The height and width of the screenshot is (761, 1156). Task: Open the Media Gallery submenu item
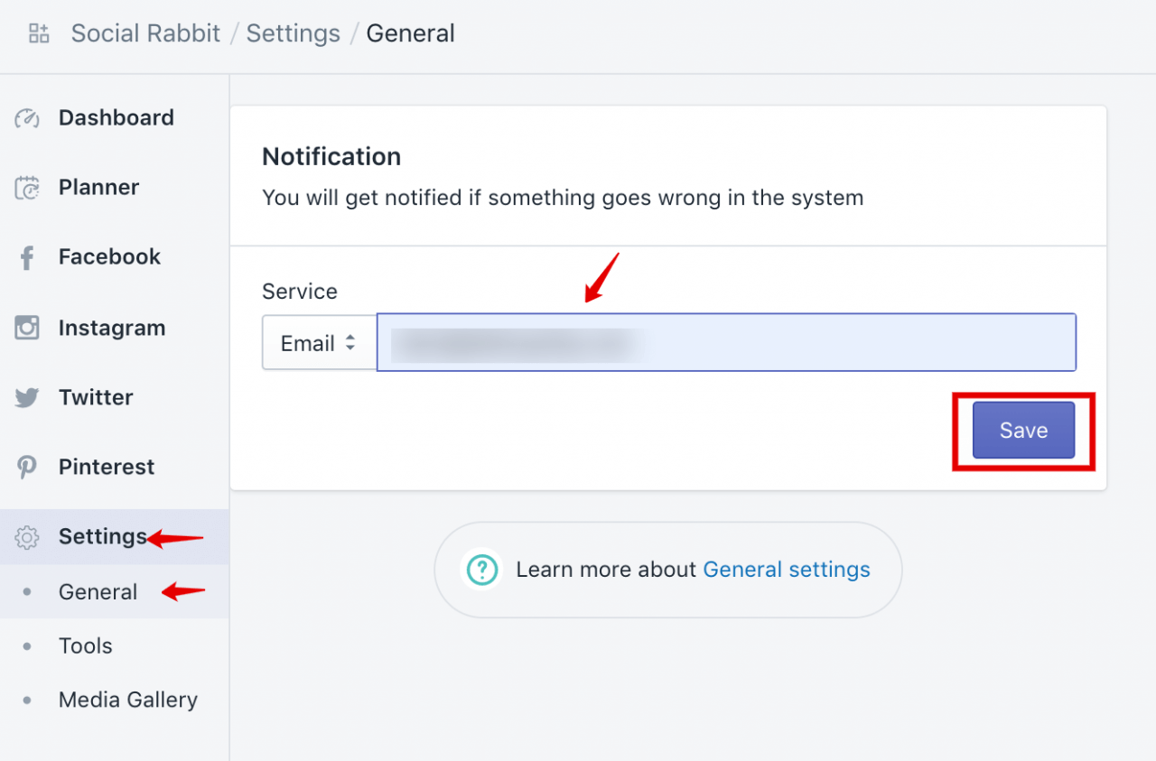[x=127, y=700]
